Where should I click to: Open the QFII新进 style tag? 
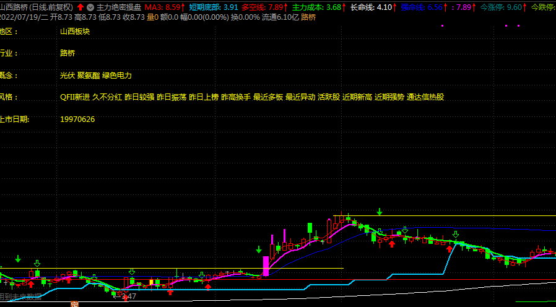pyautogui.click(x=75, y=97)
